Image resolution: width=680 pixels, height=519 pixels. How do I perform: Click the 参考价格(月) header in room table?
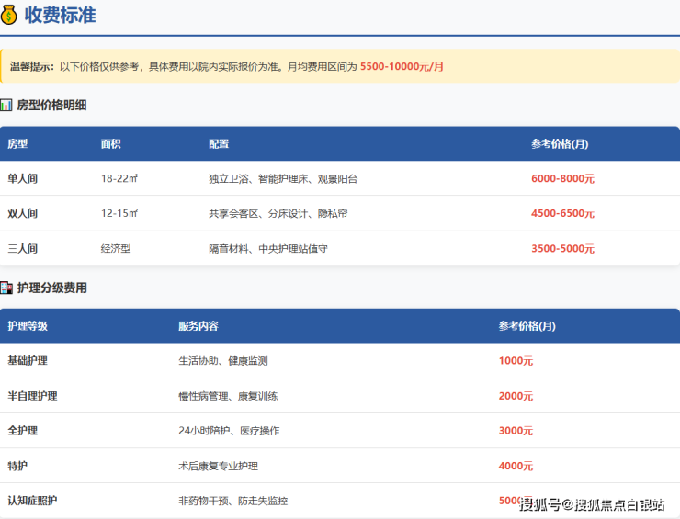pyautogui.click(x=560, y=144)
